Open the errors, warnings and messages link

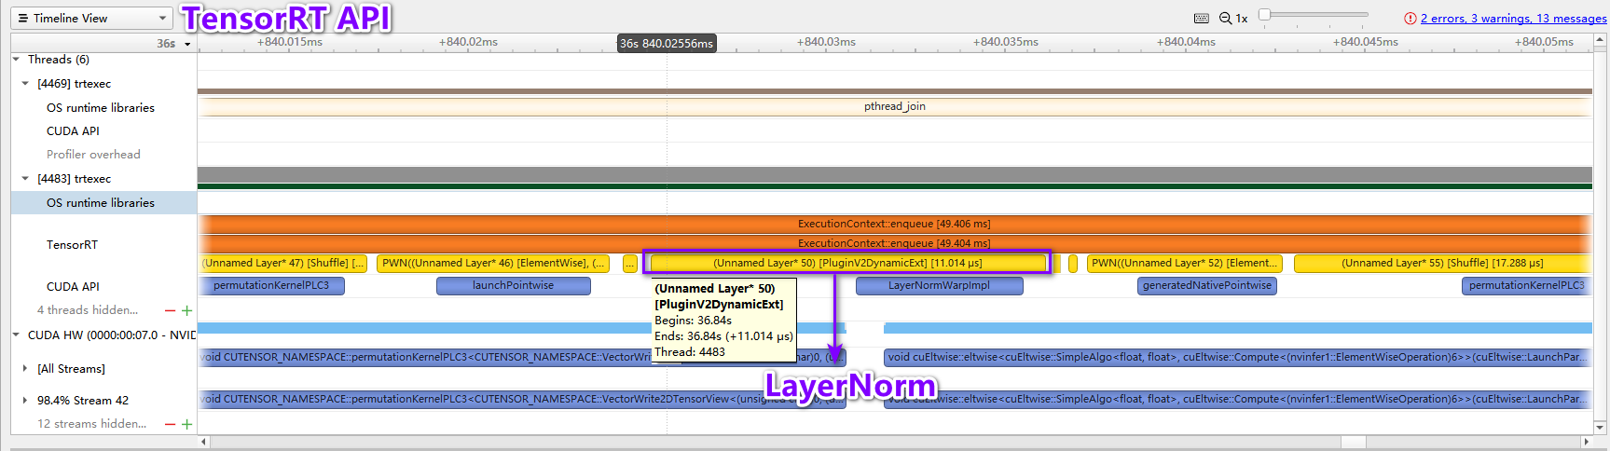point(1513,19)
